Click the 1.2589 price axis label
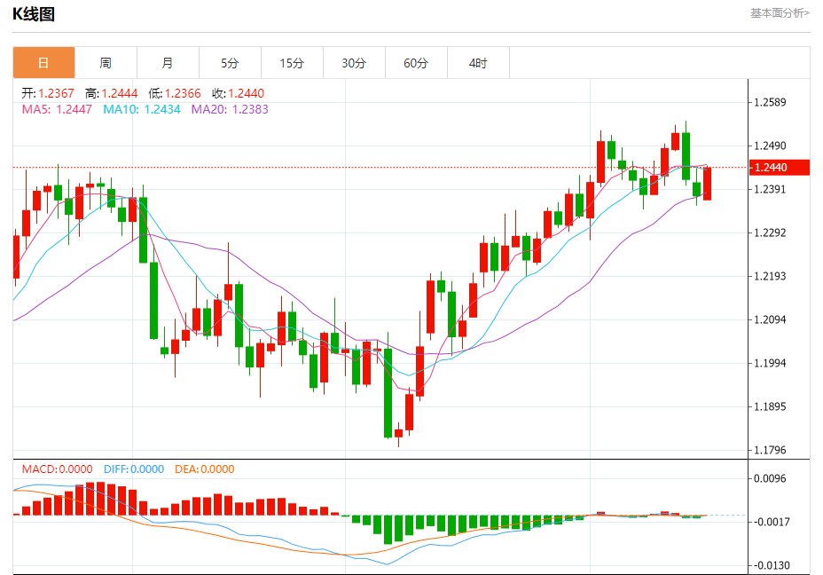 (x=770, y=102)
